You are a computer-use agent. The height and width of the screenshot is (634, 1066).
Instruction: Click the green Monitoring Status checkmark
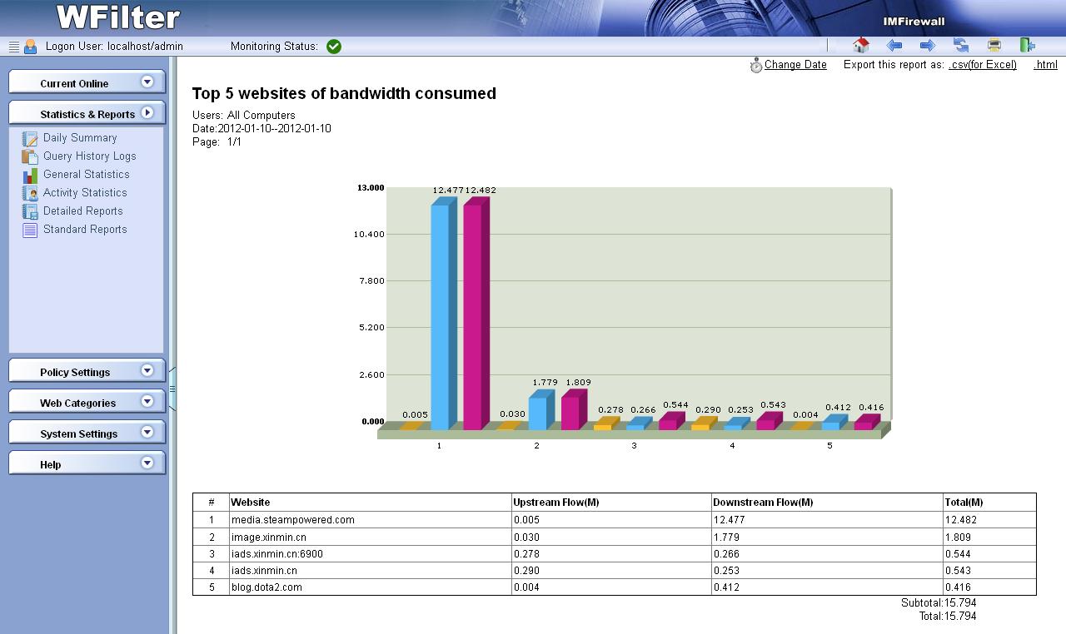[x=334, y=47]
